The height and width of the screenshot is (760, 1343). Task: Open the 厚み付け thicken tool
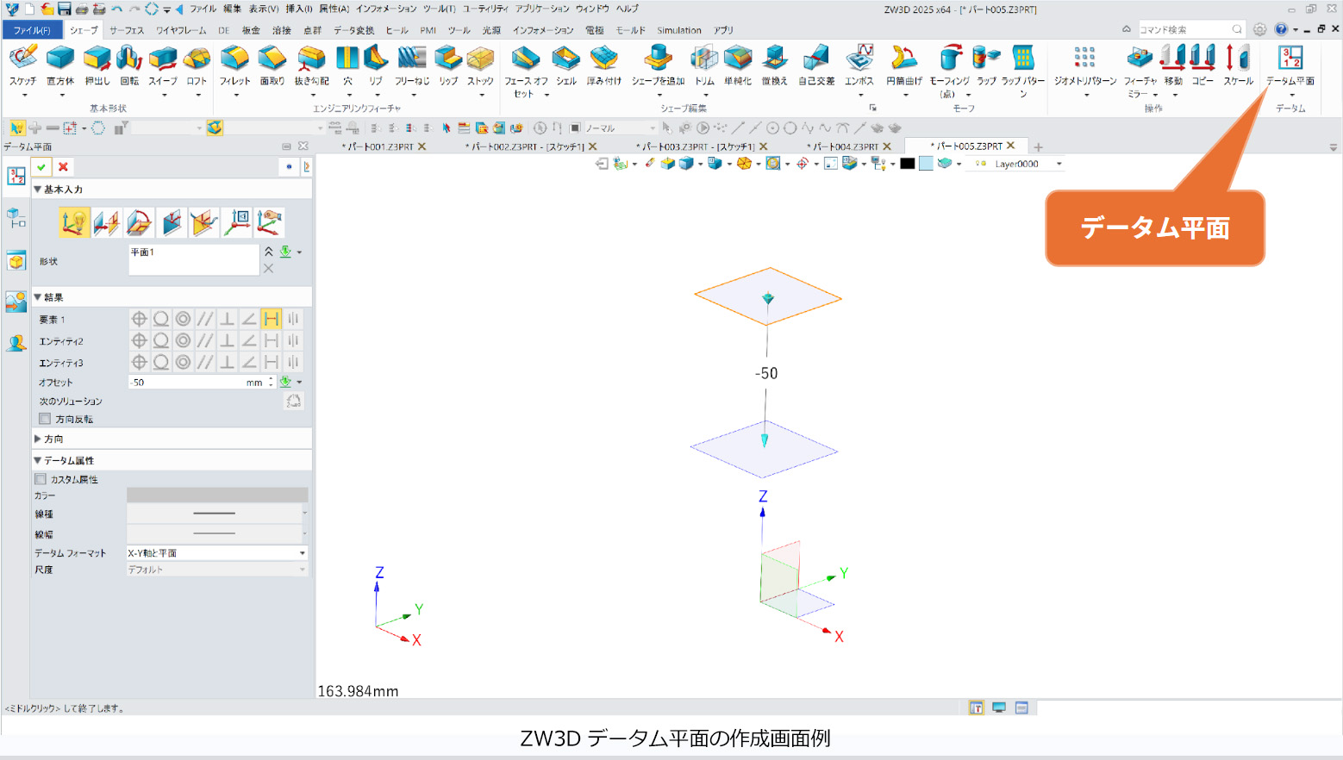[604, 65]
